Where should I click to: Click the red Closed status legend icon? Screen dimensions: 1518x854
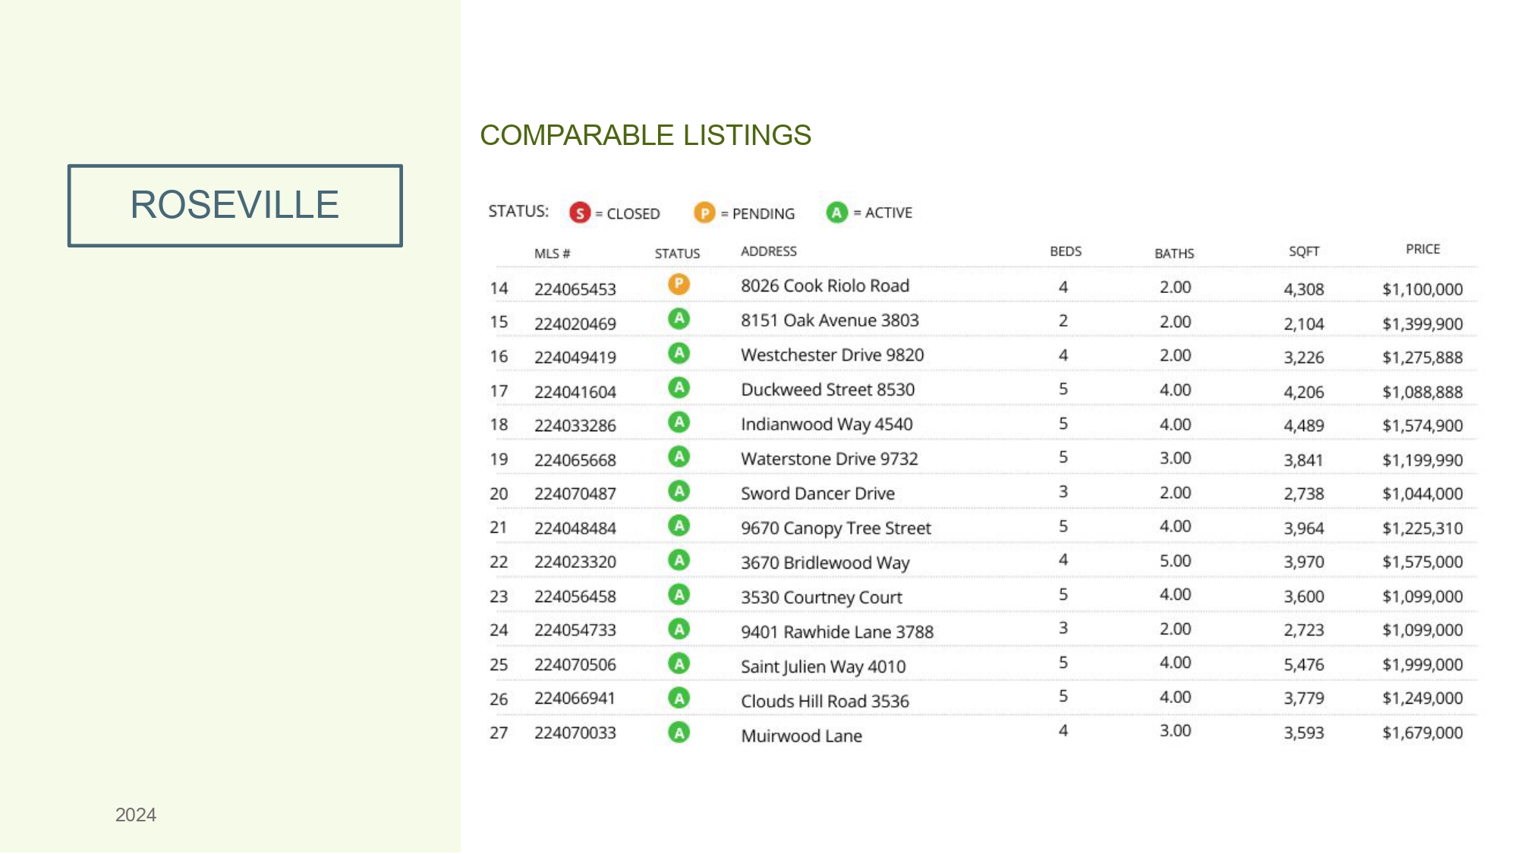click(580, 213)
